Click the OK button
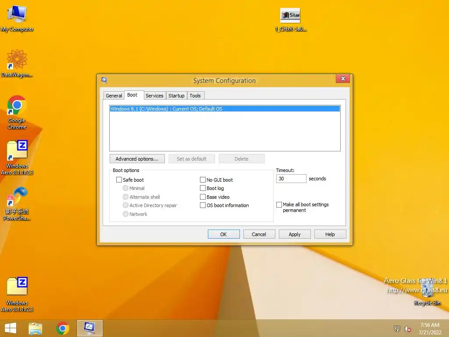The height and width of the screenshot is (337, 449). (x=223, y=234)
